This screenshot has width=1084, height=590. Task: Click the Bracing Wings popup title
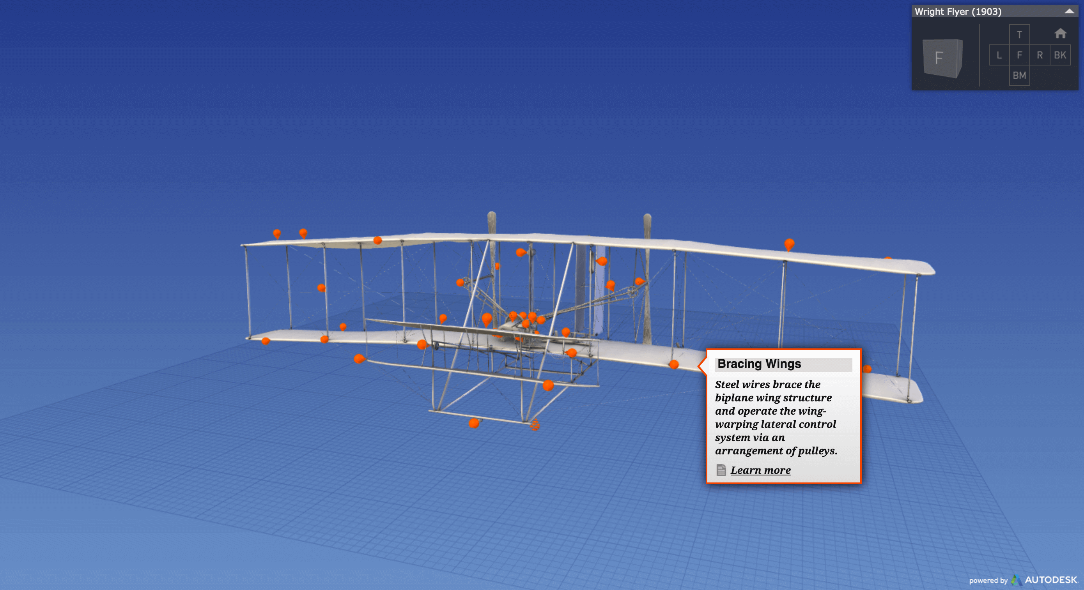[759, 364]
